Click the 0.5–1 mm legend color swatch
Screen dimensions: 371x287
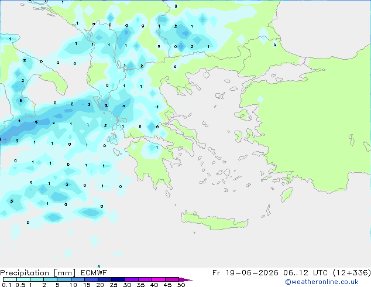(x=23, y=279)
